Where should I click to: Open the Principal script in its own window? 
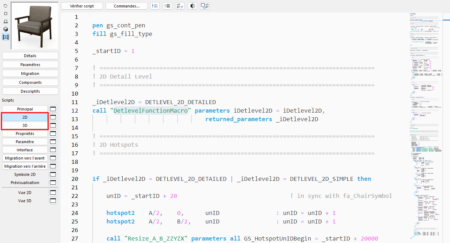pyautogui.click(x=52, y=109)
